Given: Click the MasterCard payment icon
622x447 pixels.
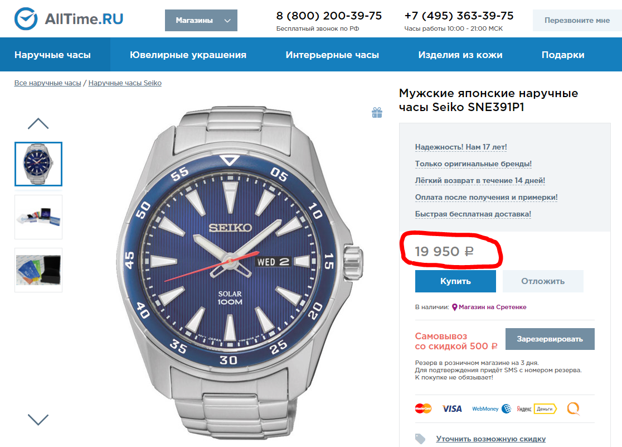Looking at the screenshot, I should (424, 408).
